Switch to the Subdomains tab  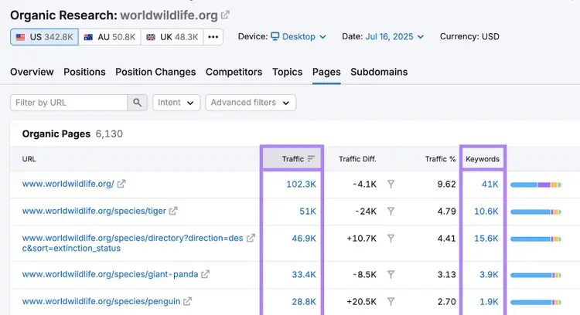379,72
